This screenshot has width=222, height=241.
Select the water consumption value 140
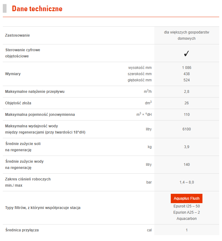(x=186, y=165)
